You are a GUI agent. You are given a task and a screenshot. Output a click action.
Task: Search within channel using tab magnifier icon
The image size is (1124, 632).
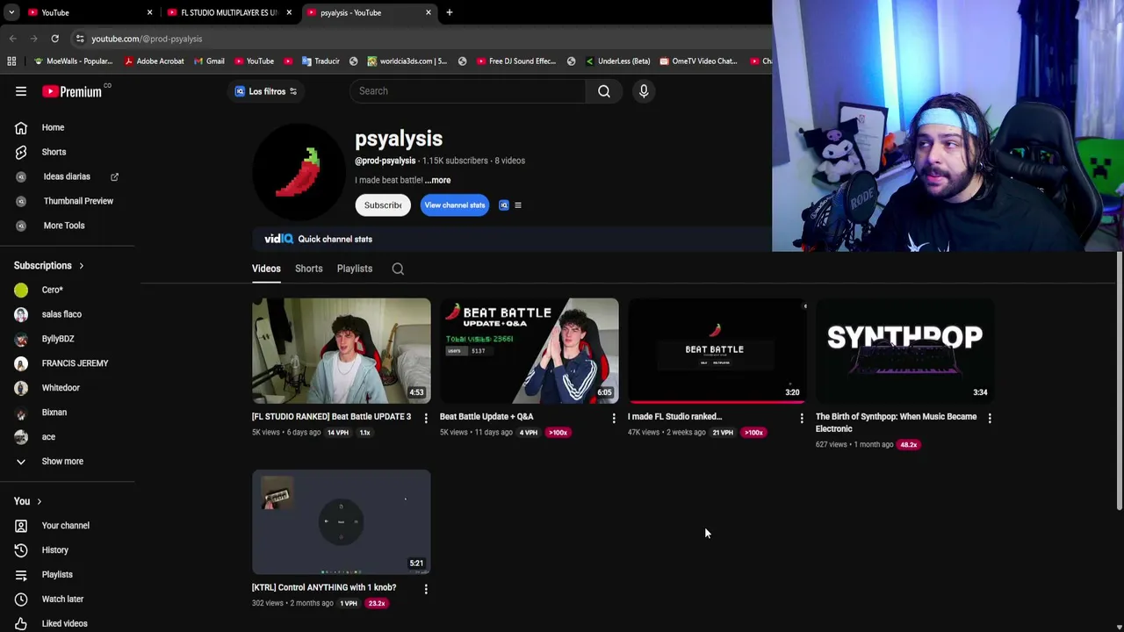398,269
